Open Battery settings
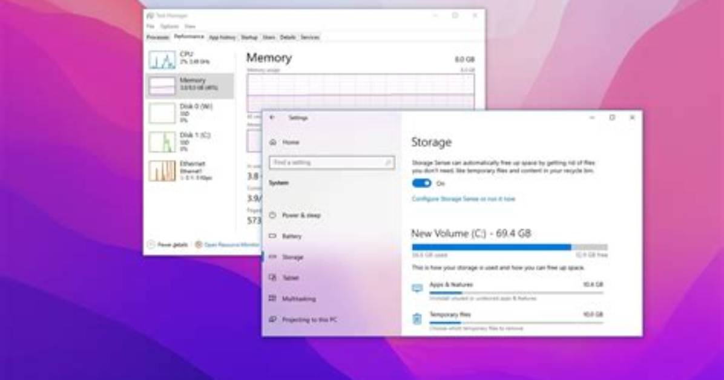724x380 pixels. (x=286, y=236)
